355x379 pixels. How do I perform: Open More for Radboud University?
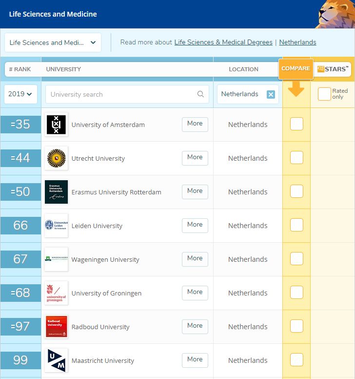click(x=195, y=327)
